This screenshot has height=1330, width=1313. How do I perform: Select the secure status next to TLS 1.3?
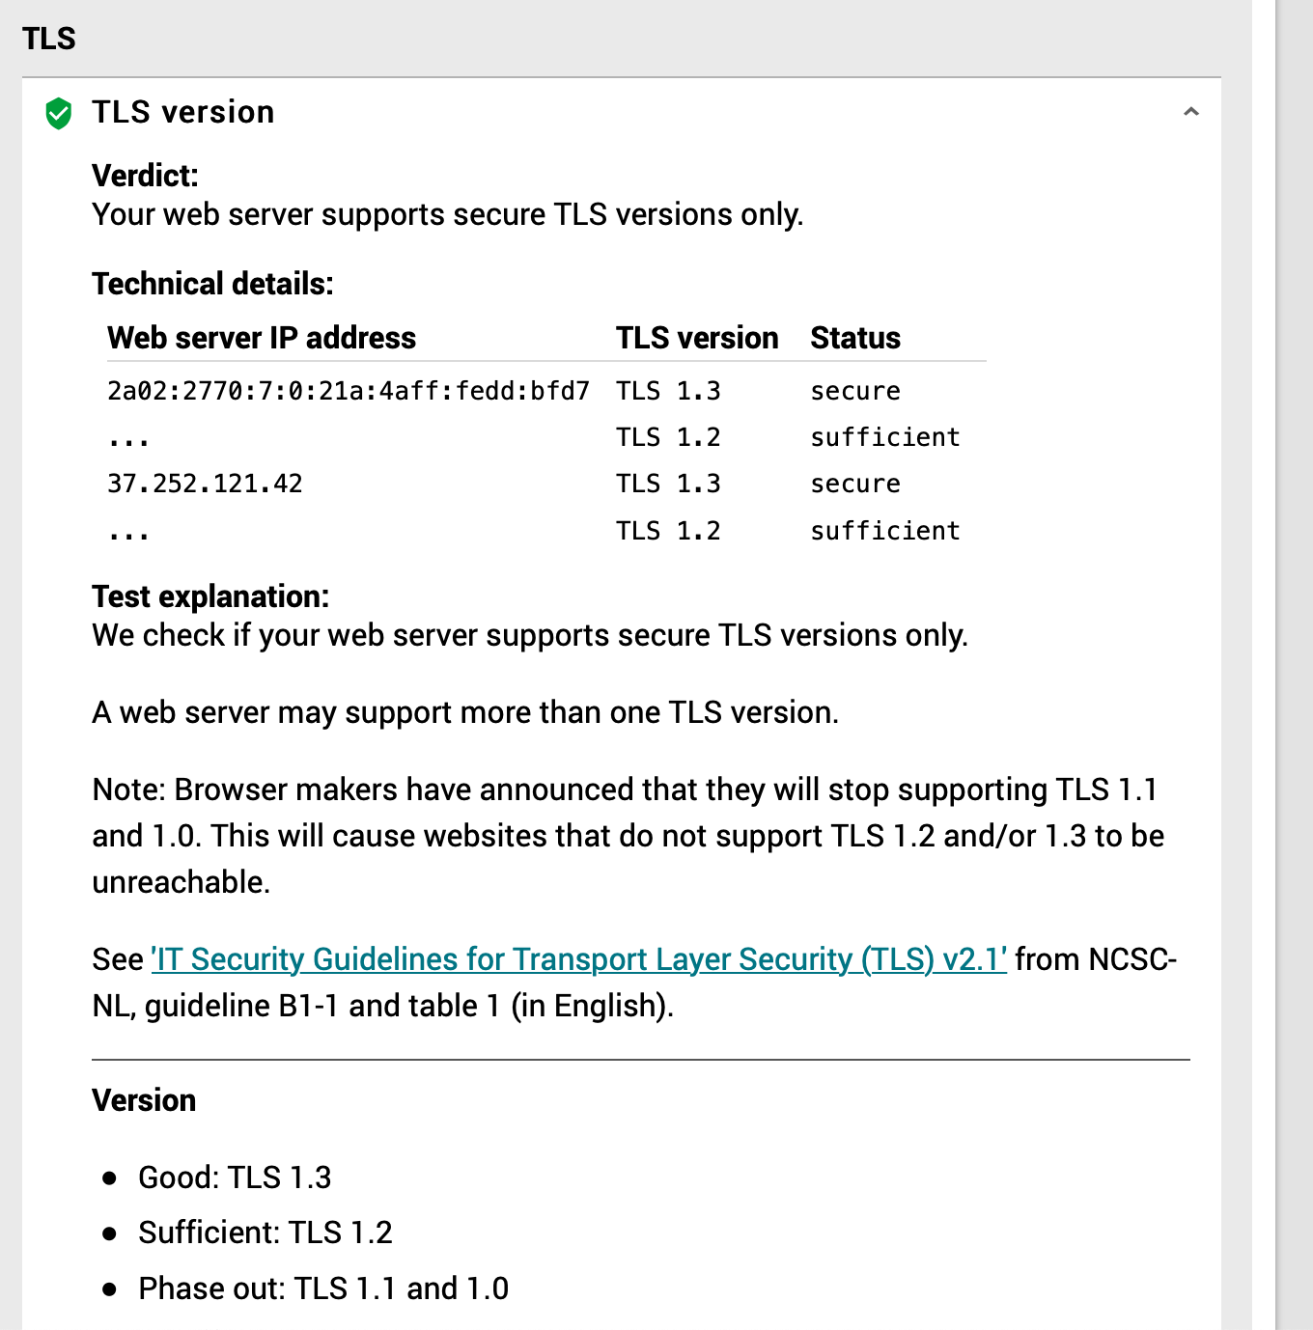pos(854,390)
